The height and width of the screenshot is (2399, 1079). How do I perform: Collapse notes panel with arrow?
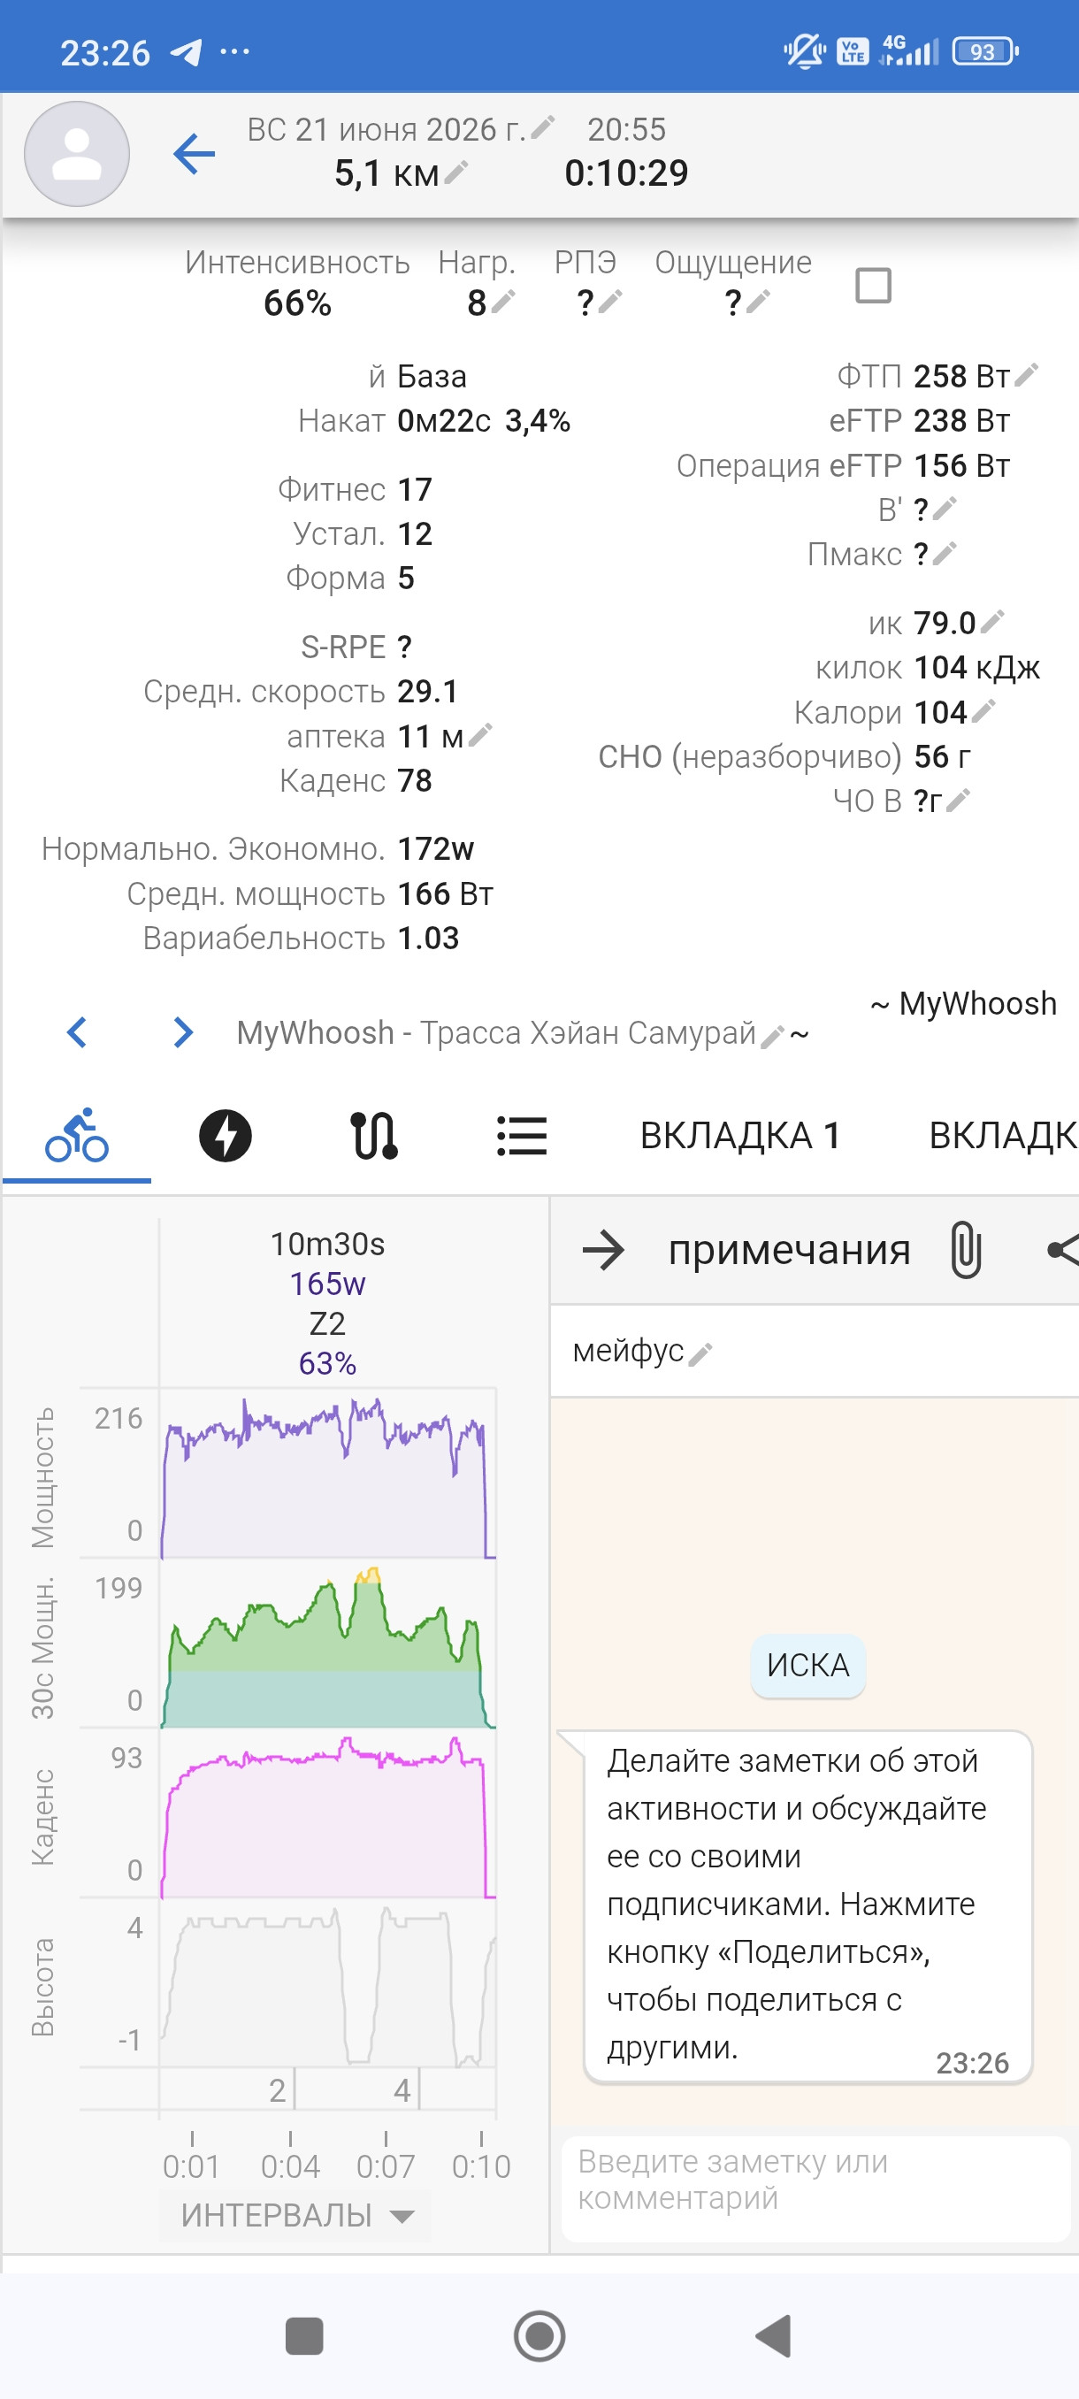[x=603, y=1250]
